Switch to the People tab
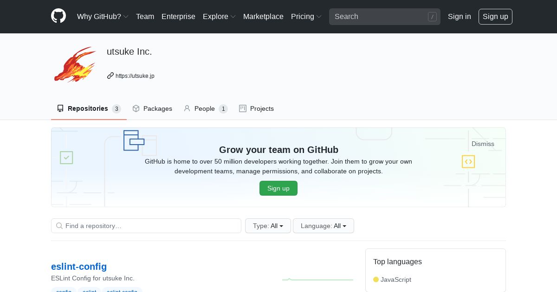The image size is (557, 292). pos(206,108)
